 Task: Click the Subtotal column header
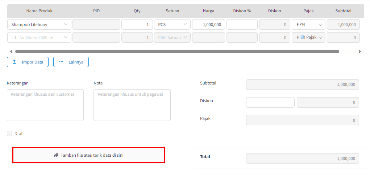click(343, 11)
